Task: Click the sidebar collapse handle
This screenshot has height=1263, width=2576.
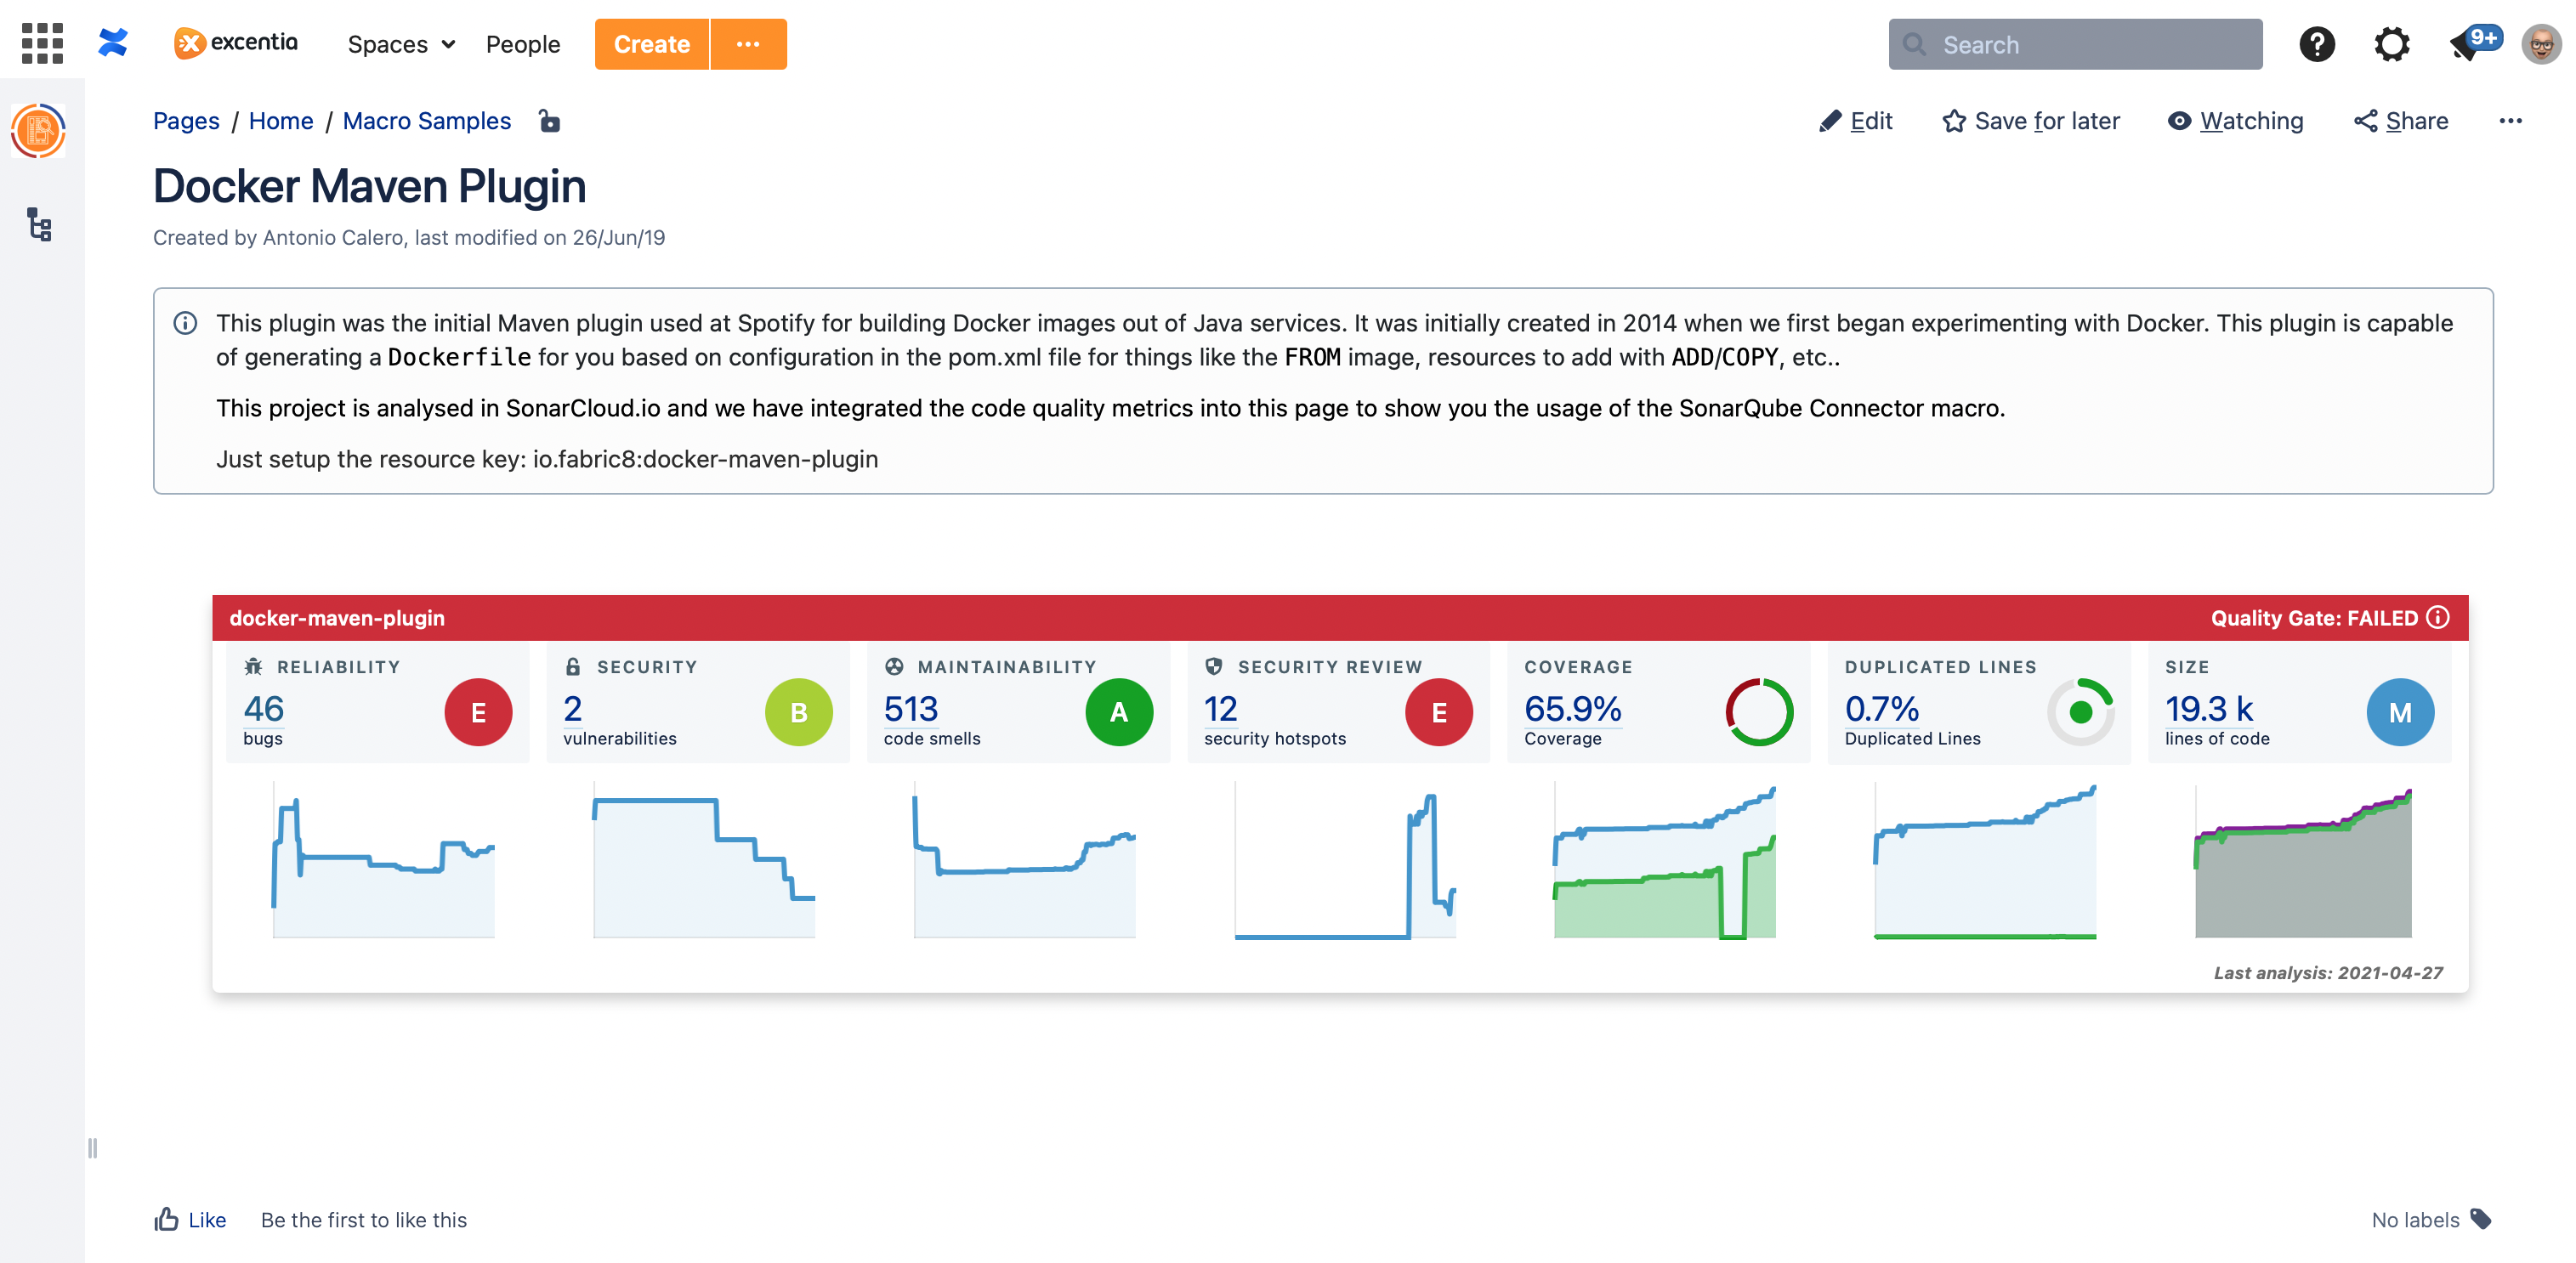Action: tap(93, 1148)
